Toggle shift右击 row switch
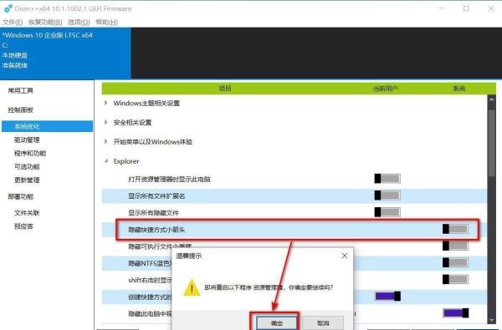The width and height of the screenshot is (502, 330). [x=455, y=279]
